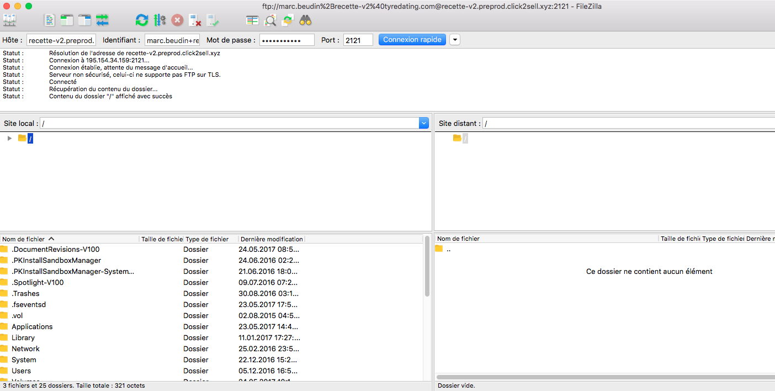Toggle directory comparison icon
Viewport: 775px width, 391px height.
pos(270,20)
